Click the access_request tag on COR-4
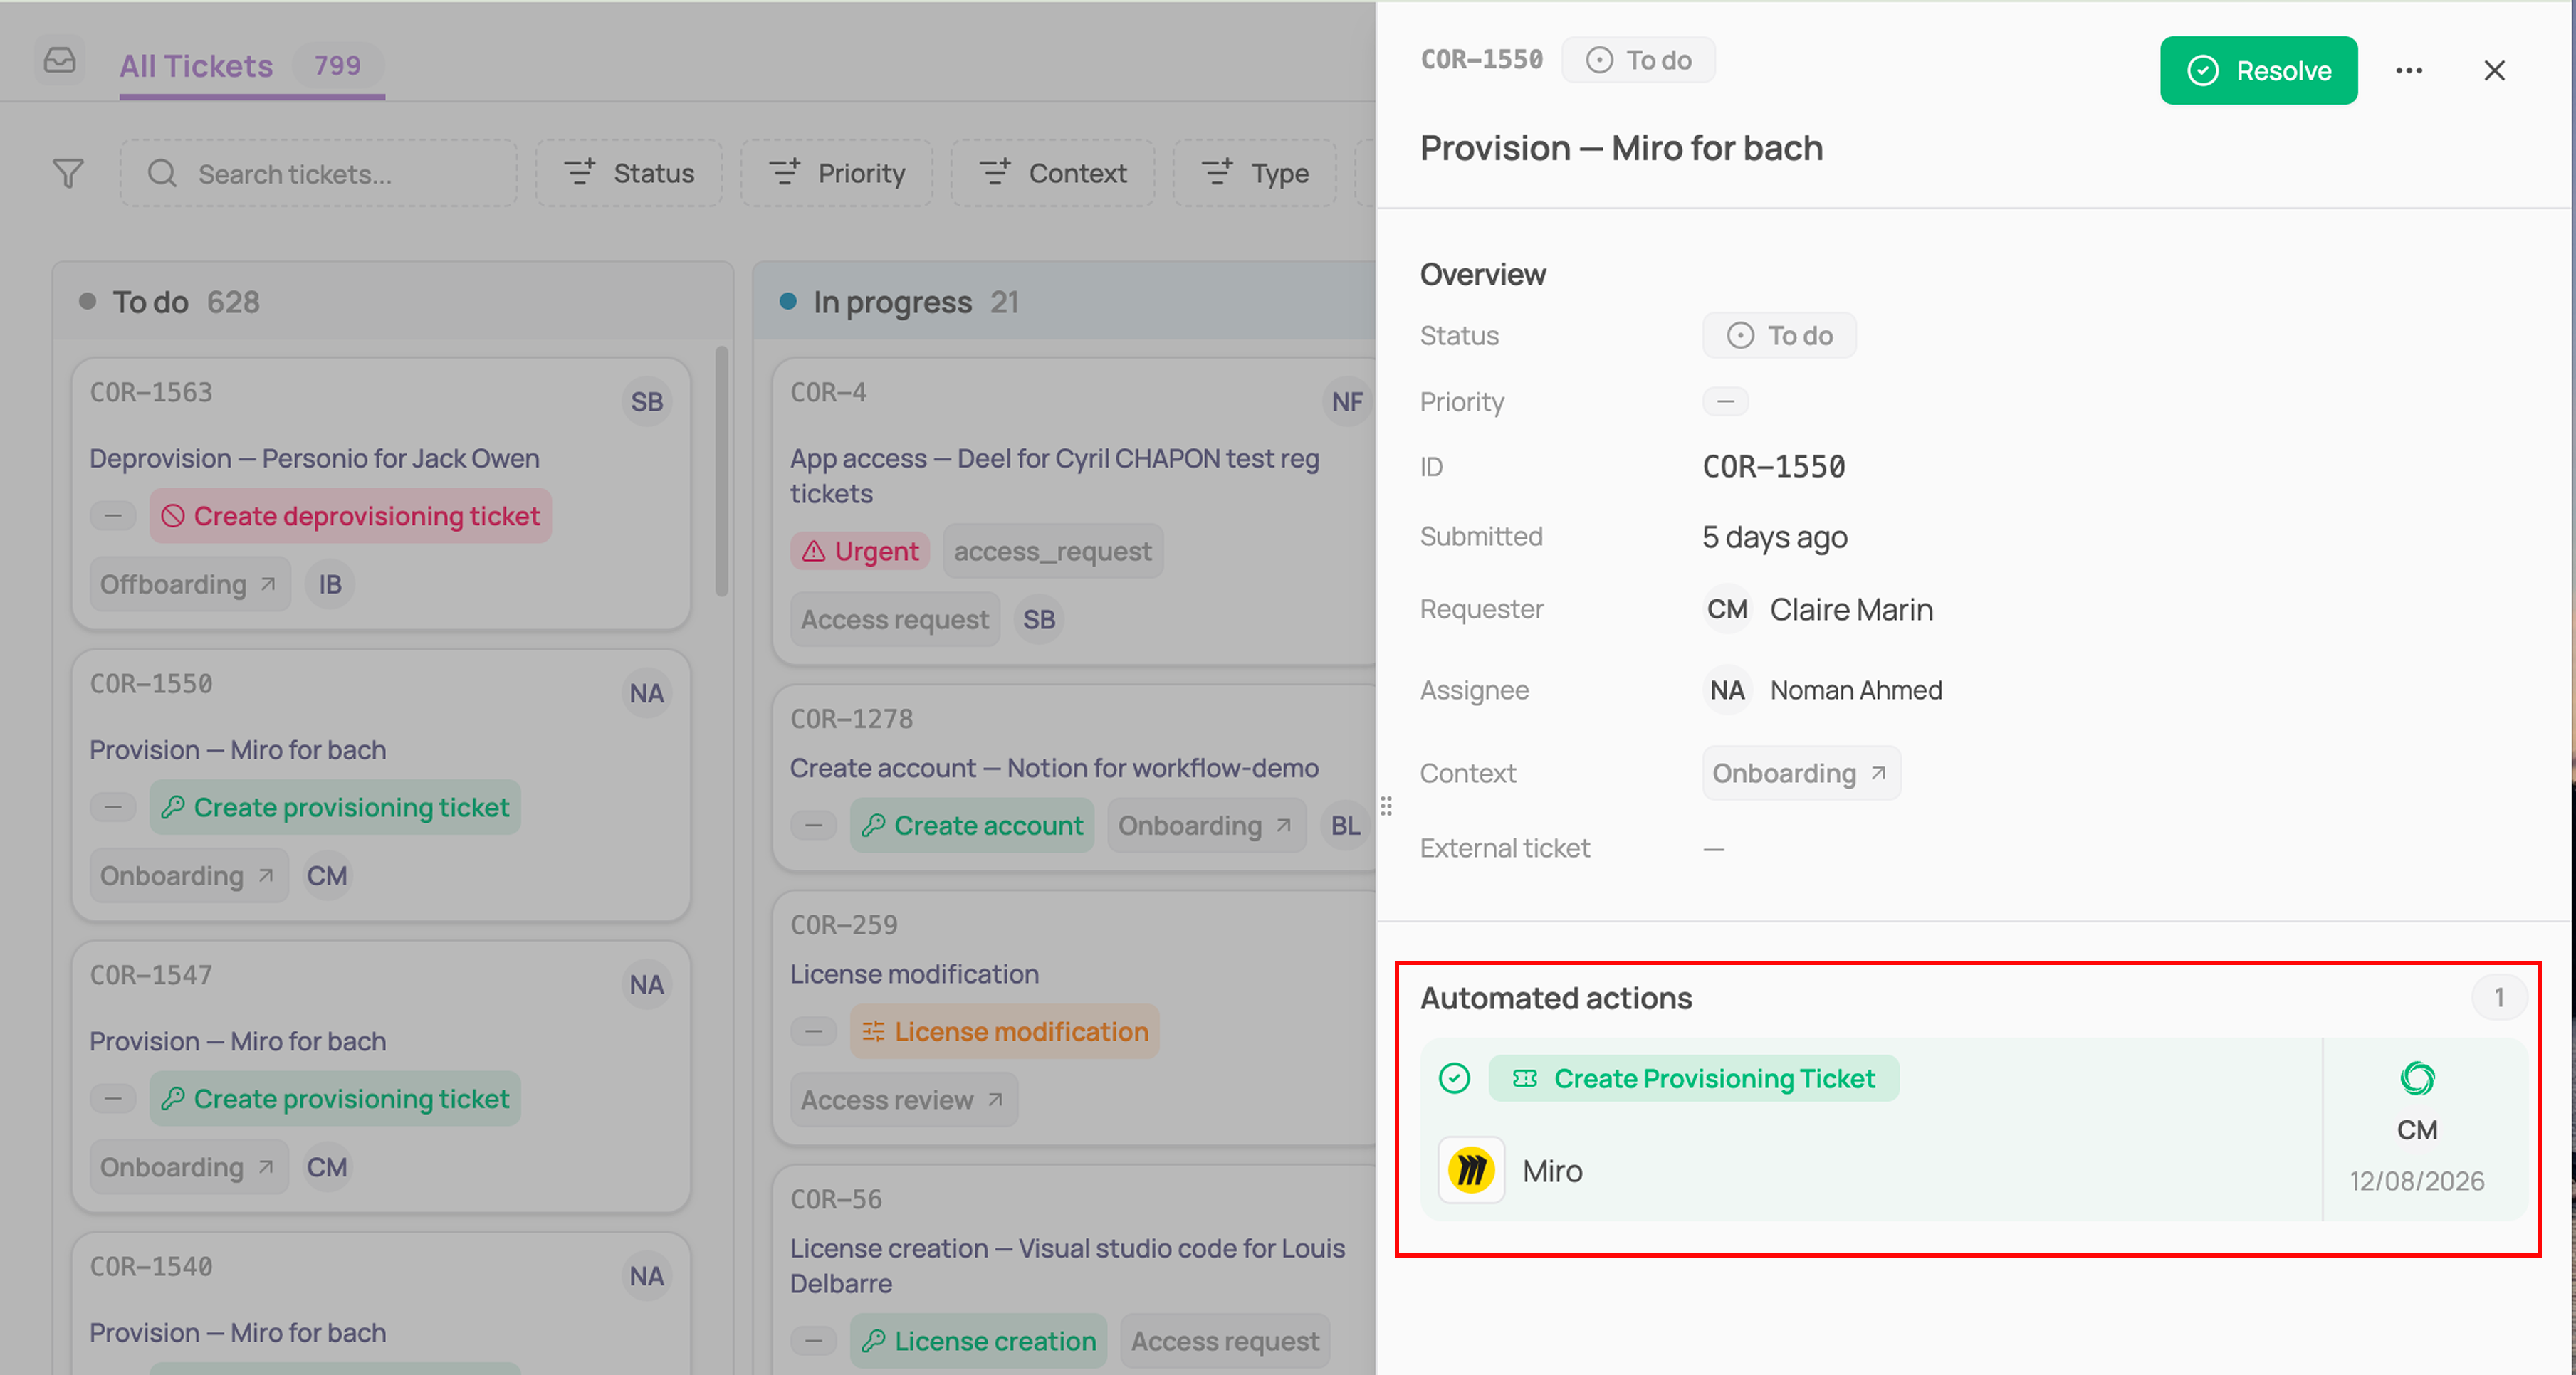 (x=1052, y=551)
